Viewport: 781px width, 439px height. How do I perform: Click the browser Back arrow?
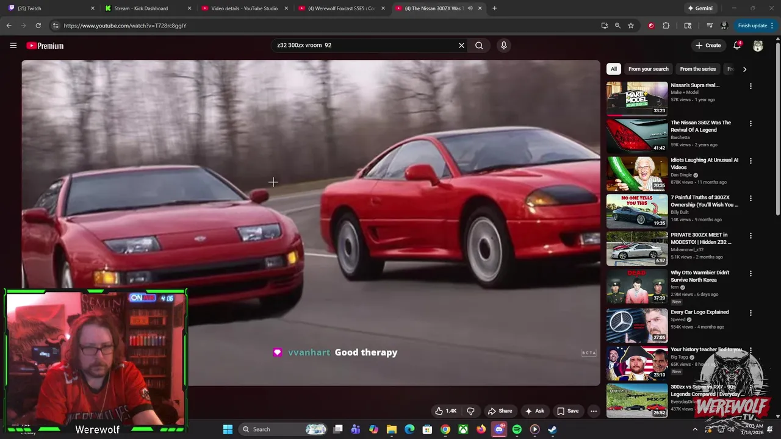coord(9,26)
